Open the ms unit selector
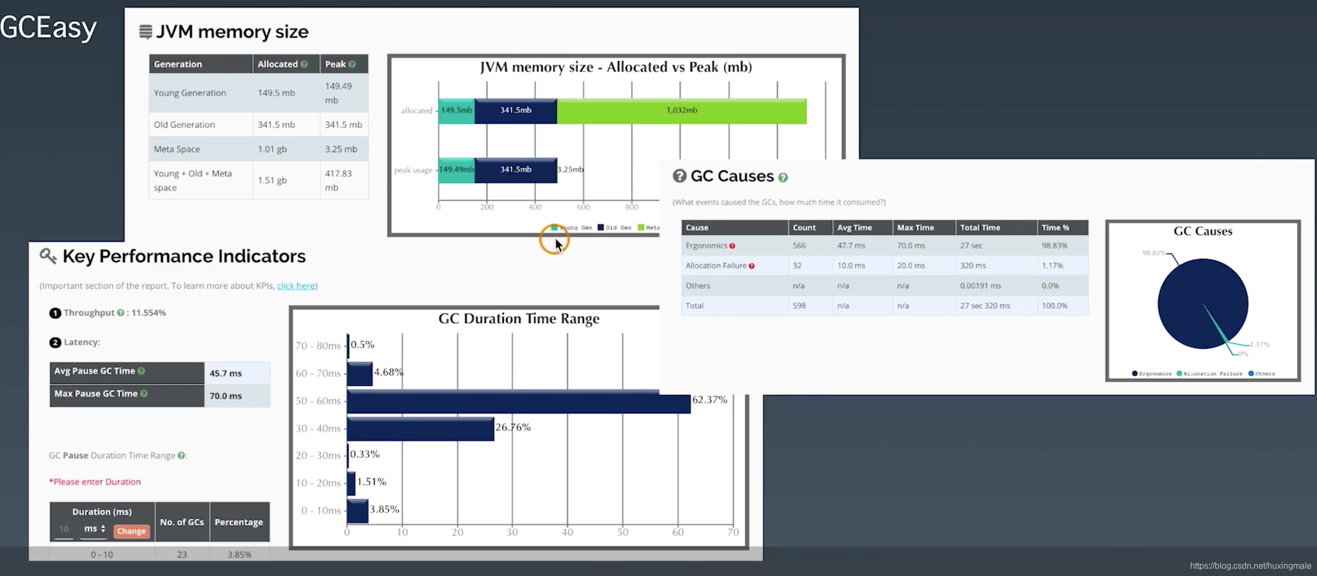This screenshot has height=576, width=1317. tap(94, 529)
